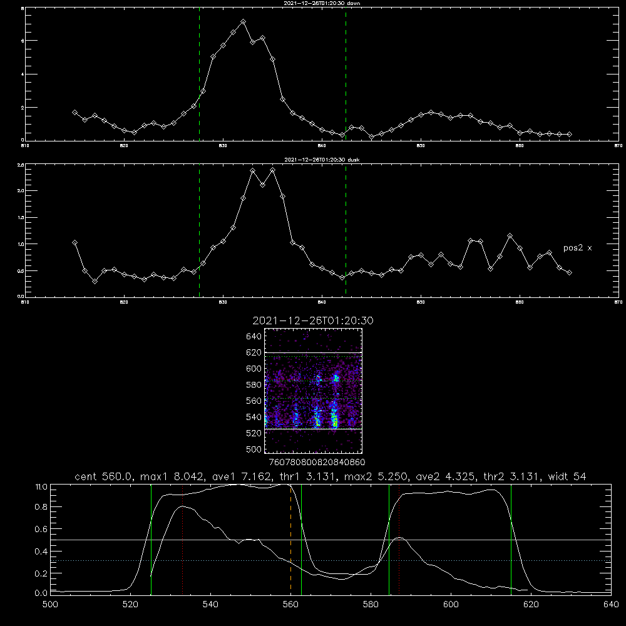Click bottom plot y-axis label 0.4
The width and height of the screenshot is (626, 626).
click(x=41, y=552)
